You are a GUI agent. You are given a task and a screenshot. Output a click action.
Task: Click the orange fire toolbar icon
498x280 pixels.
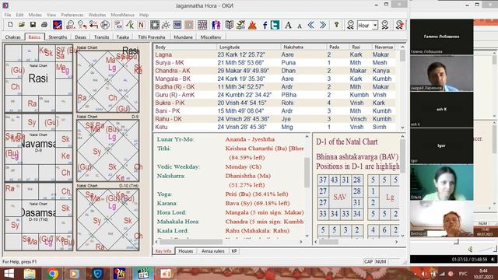pos(252,25)
